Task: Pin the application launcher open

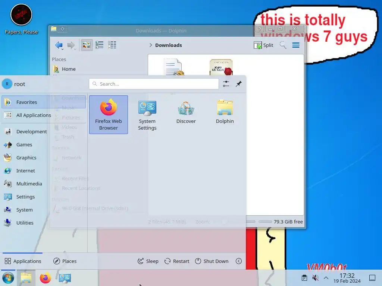Action: pos(238,84)
